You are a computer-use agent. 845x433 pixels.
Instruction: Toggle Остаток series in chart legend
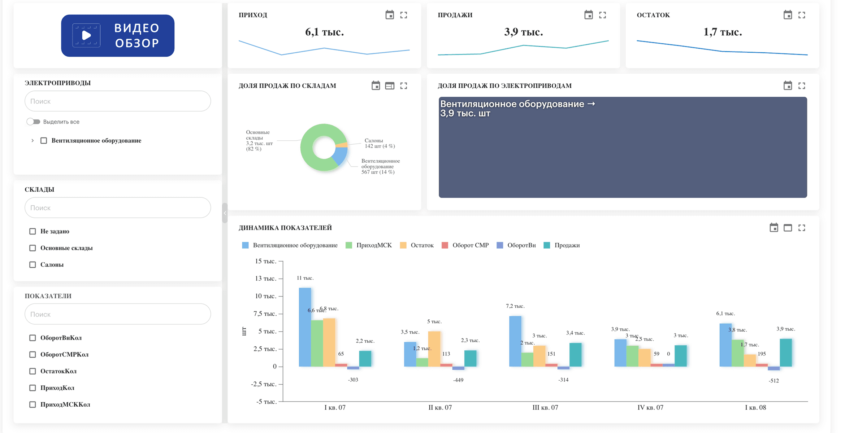pos(417,245)
